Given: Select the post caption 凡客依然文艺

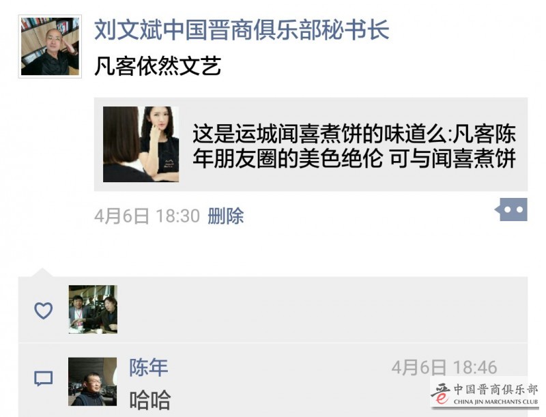Looking at the screenshot, I should [158, 66].
